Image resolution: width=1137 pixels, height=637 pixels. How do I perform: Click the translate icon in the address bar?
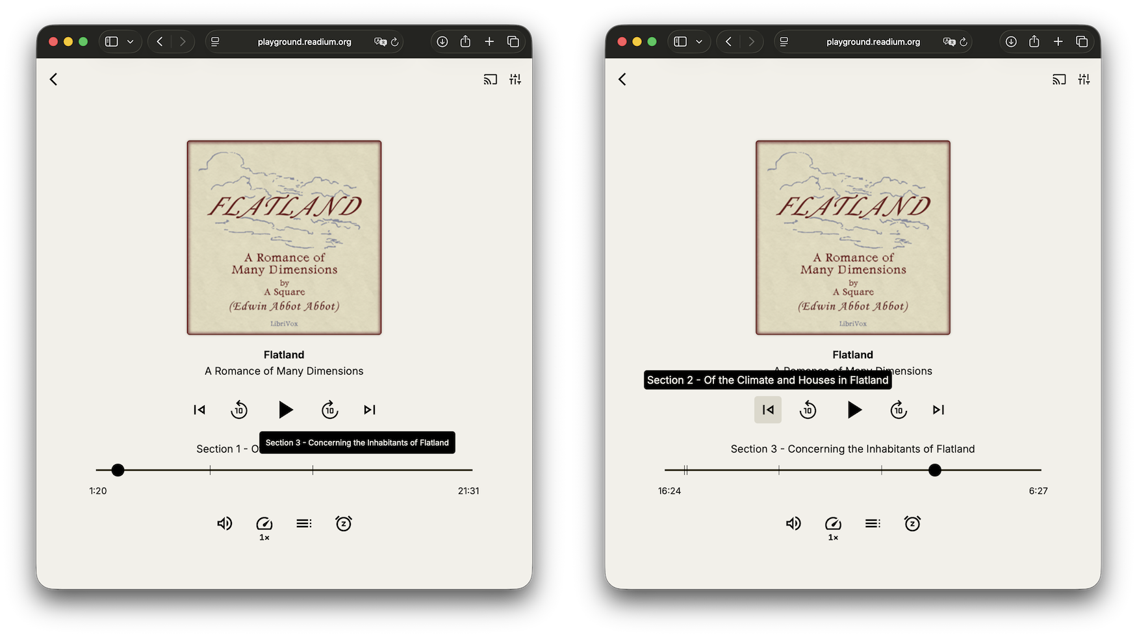(x=382, y=42)
